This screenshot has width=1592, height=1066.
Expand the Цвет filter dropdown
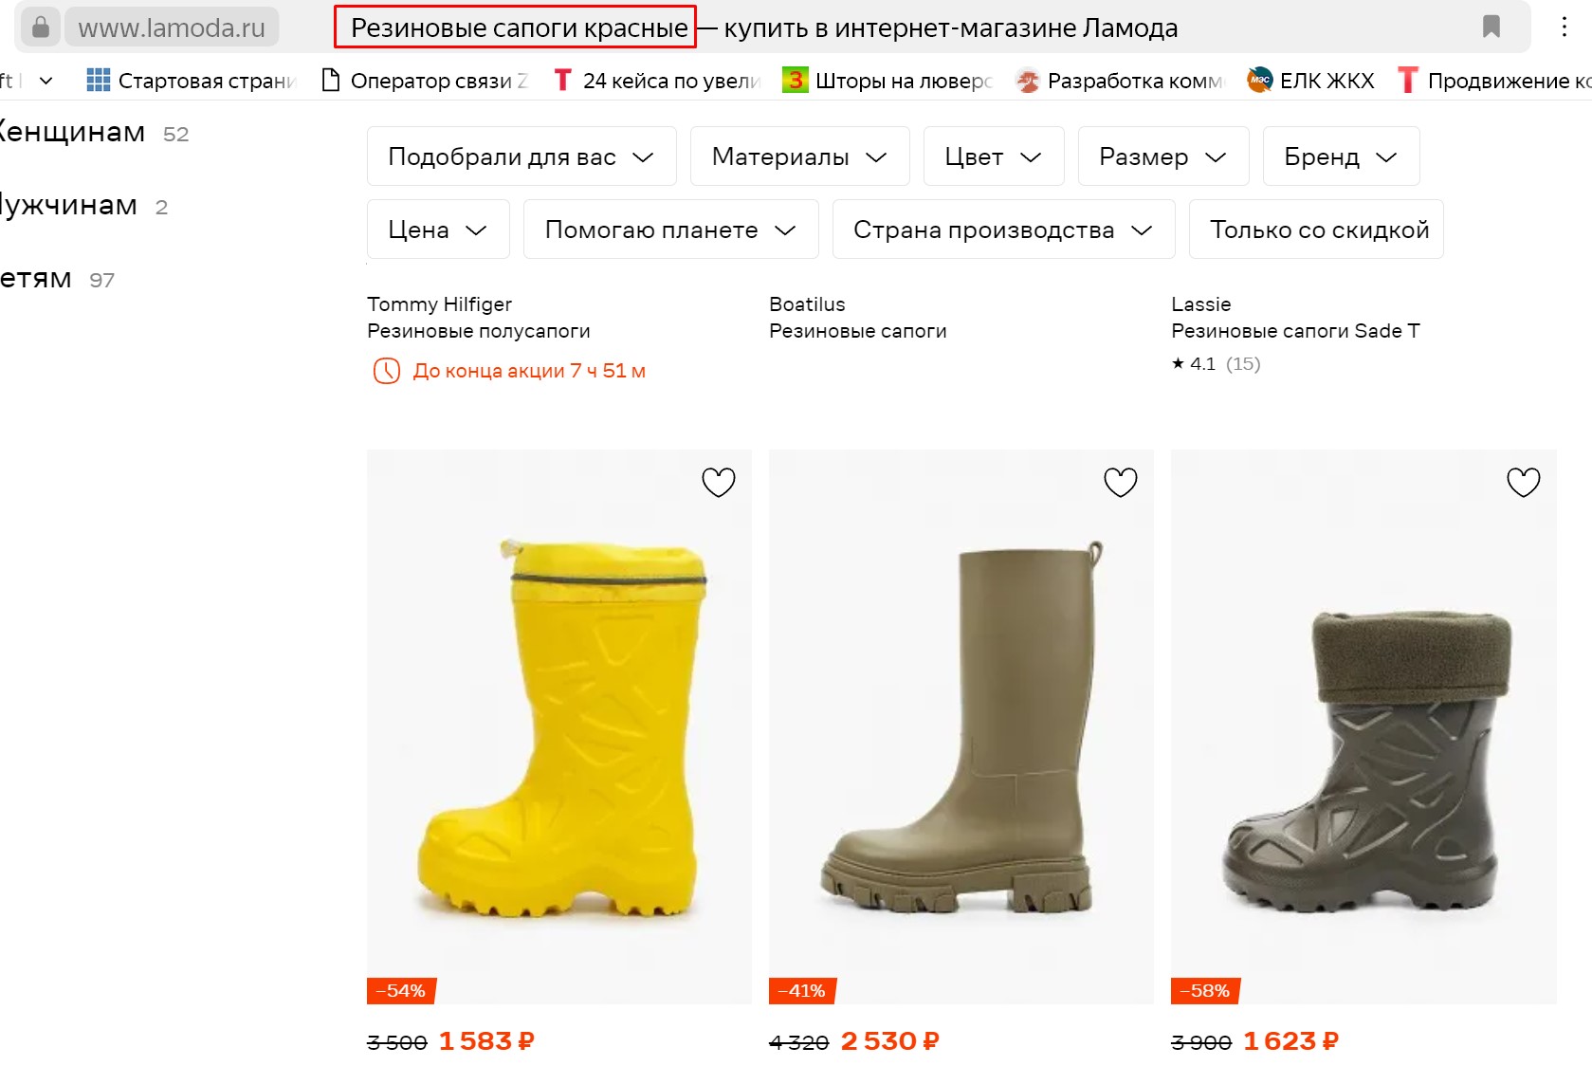coord(993,156)
